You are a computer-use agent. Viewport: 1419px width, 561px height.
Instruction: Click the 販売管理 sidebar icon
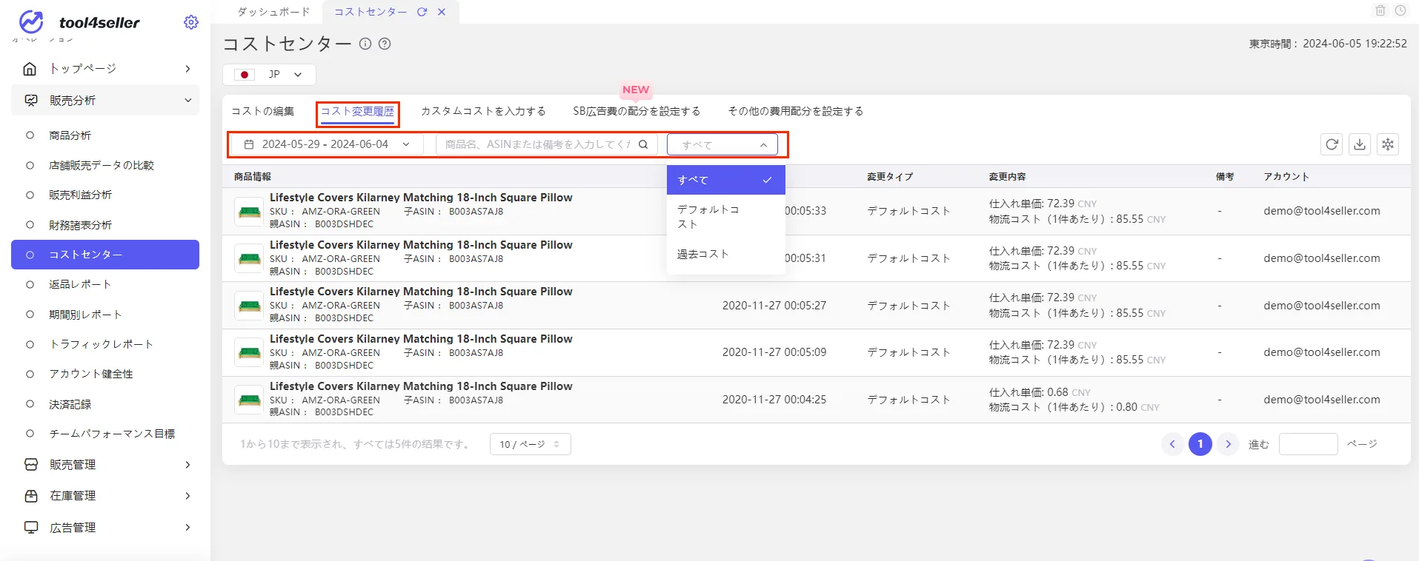pyautogui.click(x=31, y=465)
